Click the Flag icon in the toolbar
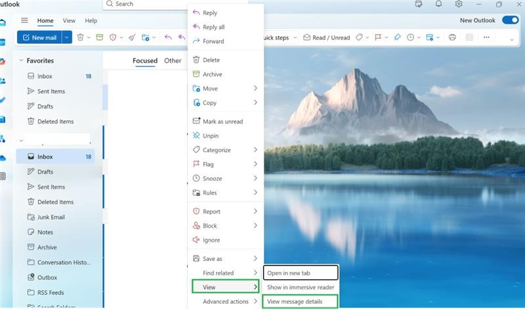This screenshot has width=525, height=310. point(378,37)
